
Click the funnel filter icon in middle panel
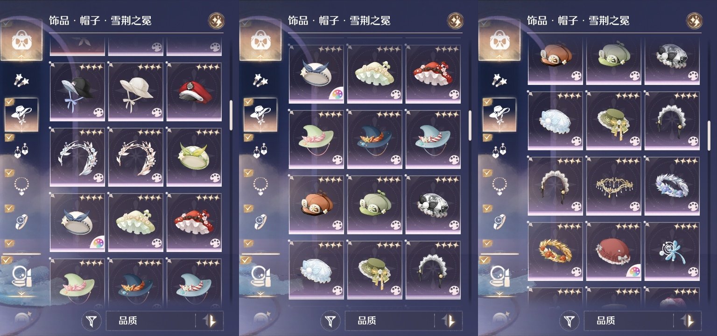pos(331,321)
